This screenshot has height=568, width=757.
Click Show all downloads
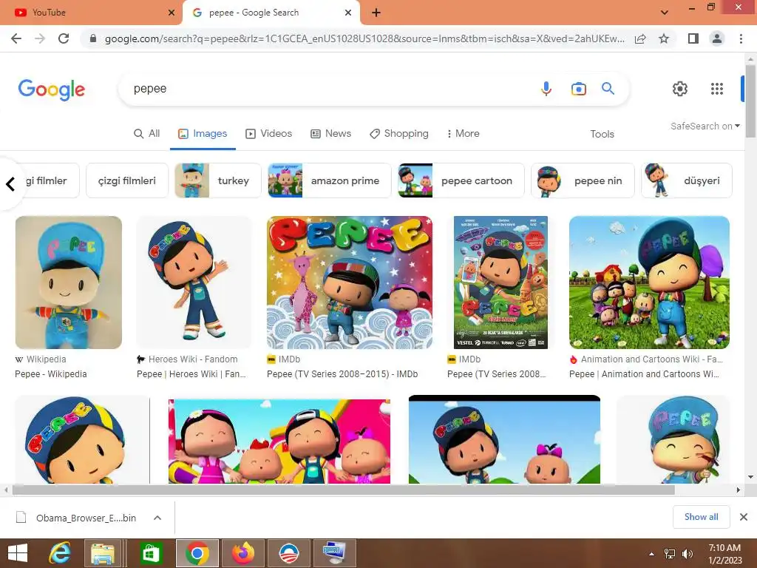pos(701,517)
